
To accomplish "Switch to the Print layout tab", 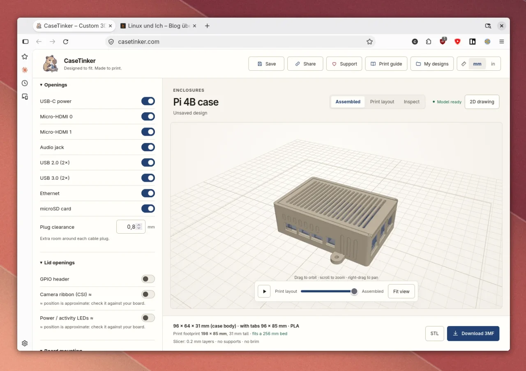I will coord(382,102).
